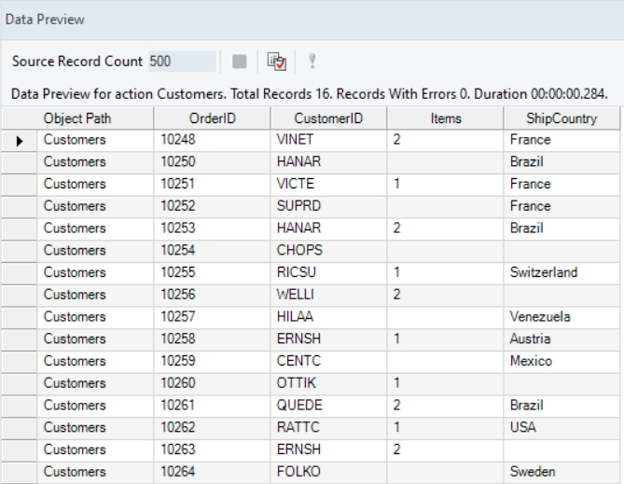Viewport: 624px width, 484px height.
Task: Sort by the OrderID column header
Action: coord(212,118)
